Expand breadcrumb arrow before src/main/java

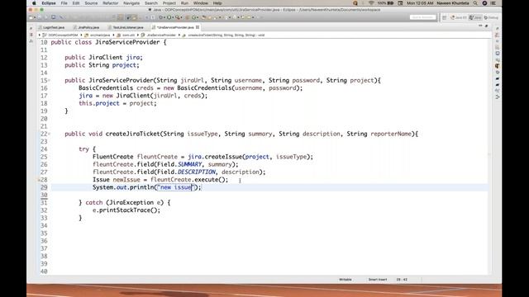tap(81, 35)
